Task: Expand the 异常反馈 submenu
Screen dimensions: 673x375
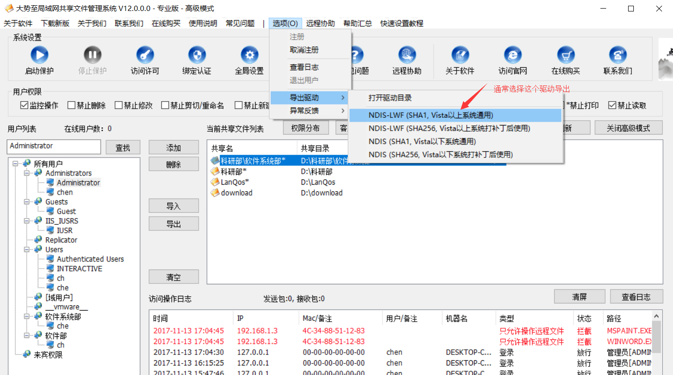Action: tap(310, 111)
